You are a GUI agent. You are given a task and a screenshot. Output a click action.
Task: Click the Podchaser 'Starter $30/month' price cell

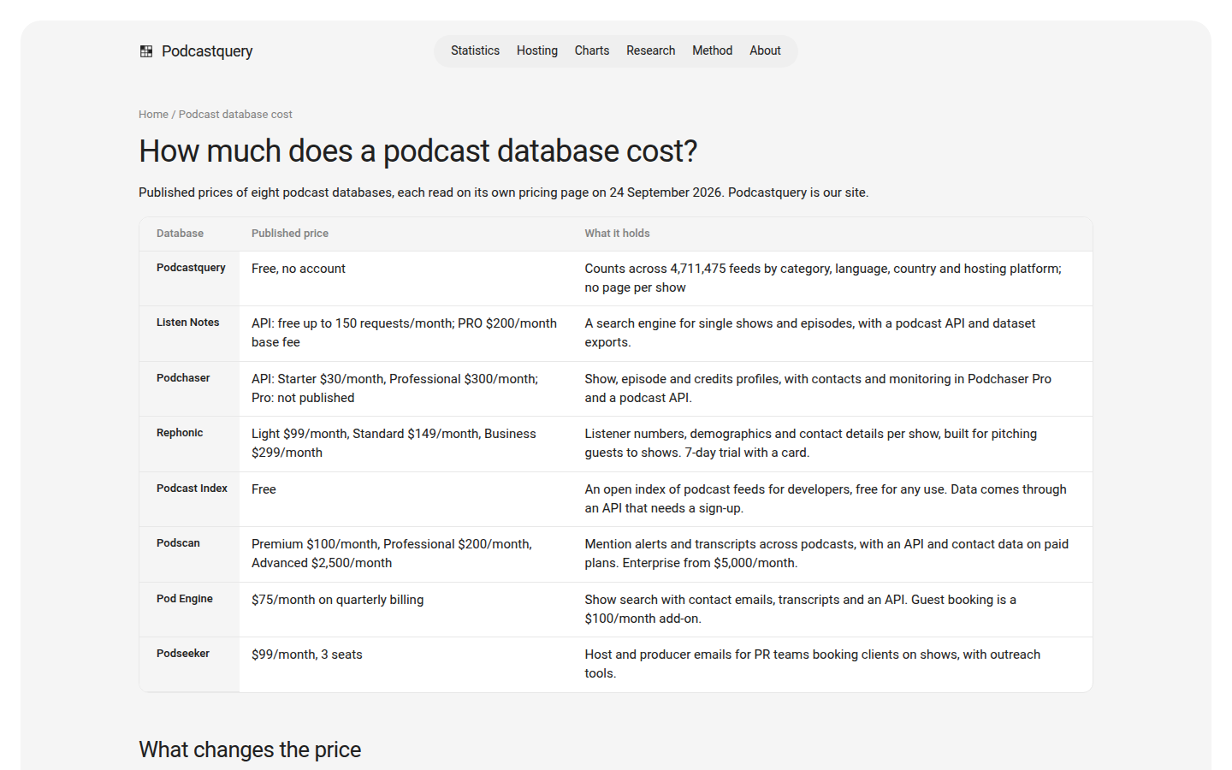tap(406, 388)
